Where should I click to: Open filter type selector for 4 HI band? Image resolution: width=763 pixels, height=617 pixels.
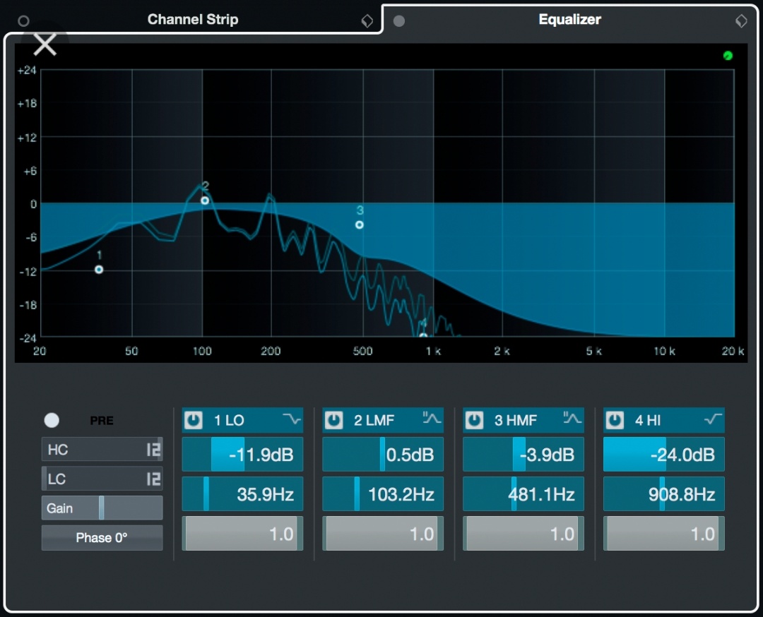coord(713,419)
